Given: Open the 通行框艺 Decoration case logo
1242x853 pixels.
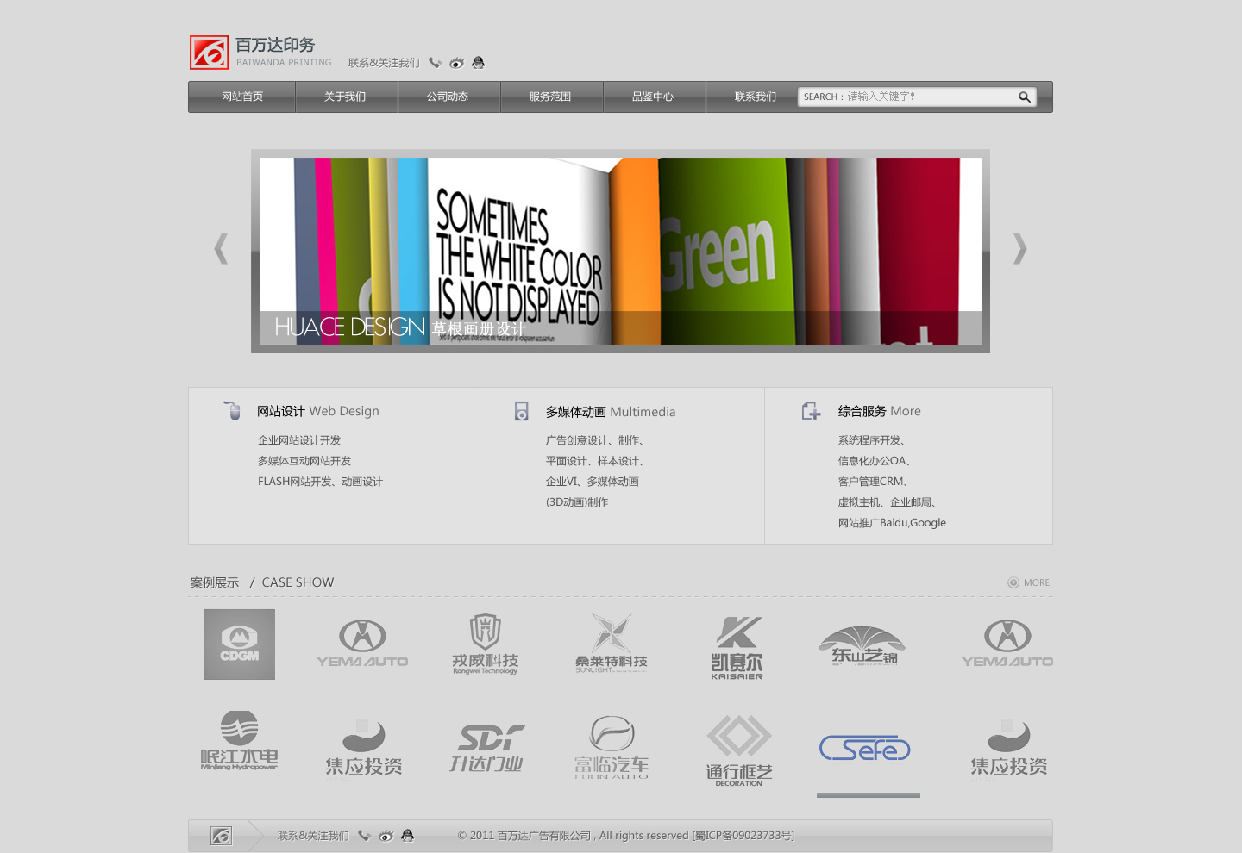Looking at the screenshot, I should [x=739, y=750].
